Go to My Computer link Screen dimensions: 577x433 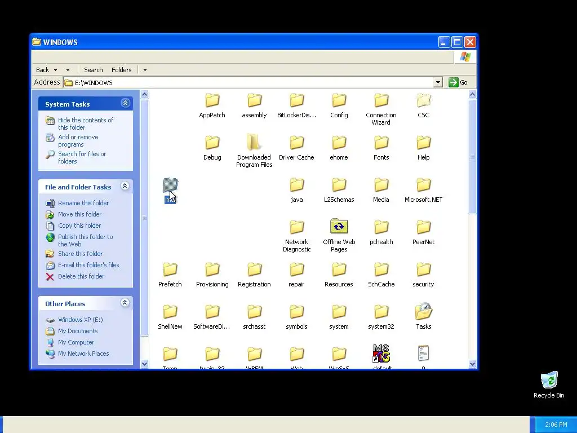(x=76, y=342)
